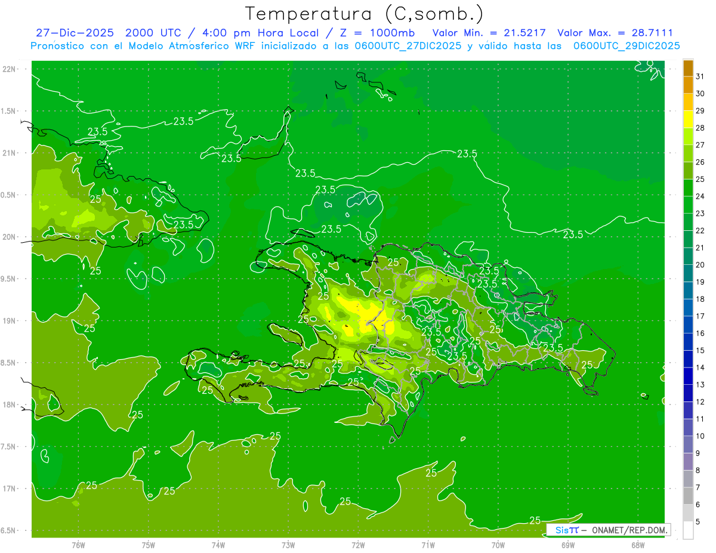Click the '1.5N' latitude axis label
The width and height of the screenshot is (716, 553).
(x=9, y=111)
